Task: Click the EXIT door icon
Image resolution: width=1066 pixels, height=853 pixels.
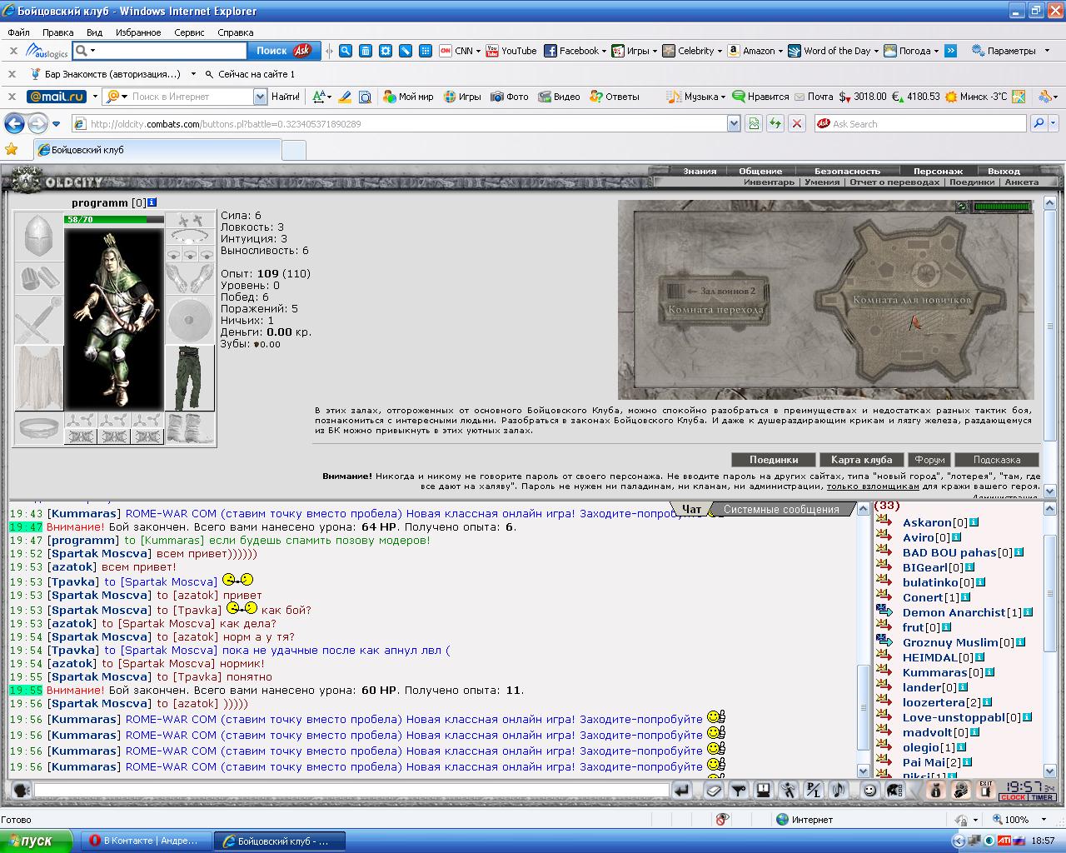Action: point(986,790)
